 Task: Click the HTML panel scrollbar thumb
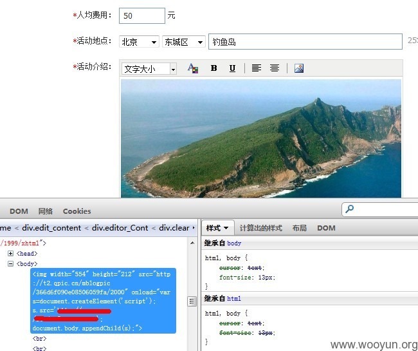(x=192, y=301)
